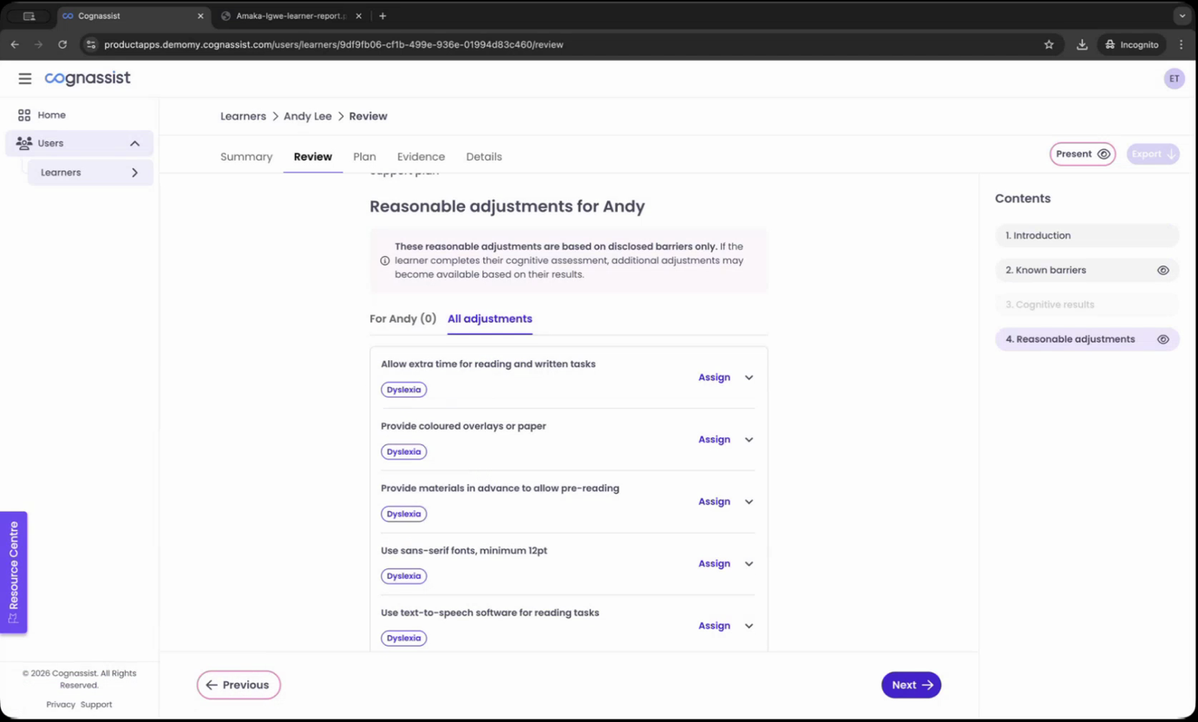Toggle visibility of Reasonable adjustments section
1198x722 pixels.
point(1162,339)
